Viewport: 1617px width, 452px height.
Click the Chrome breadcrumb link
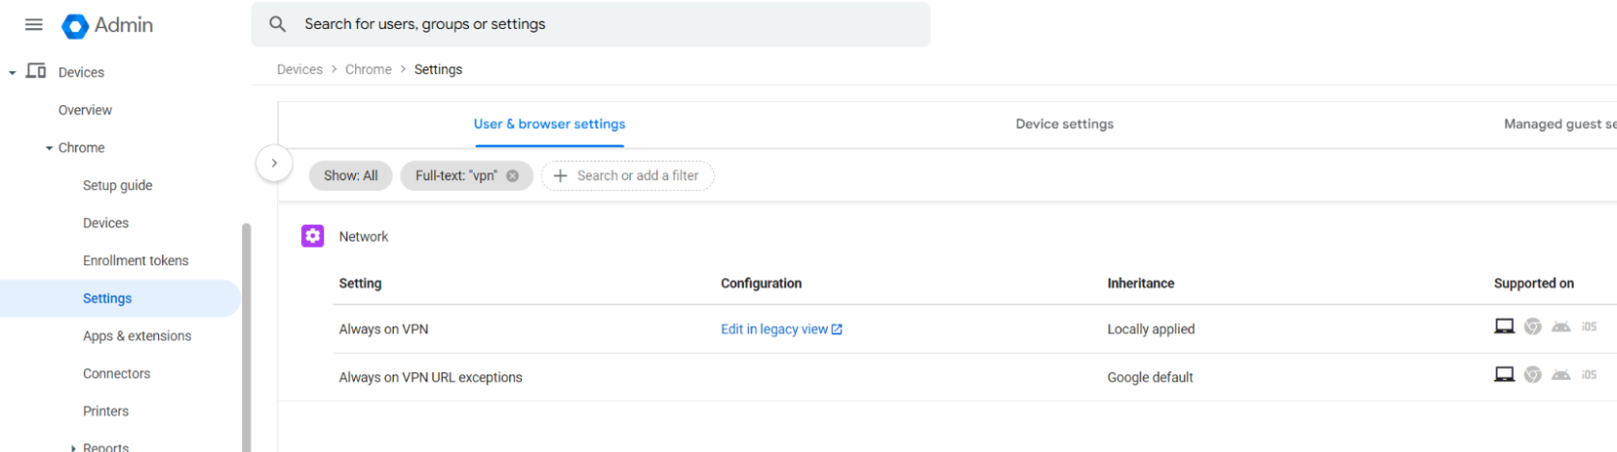click(369, 69)
